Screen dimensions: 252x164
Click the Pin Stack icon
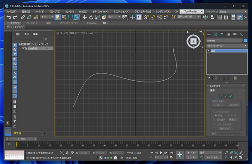pyautogui.click(x=209, y=78)
